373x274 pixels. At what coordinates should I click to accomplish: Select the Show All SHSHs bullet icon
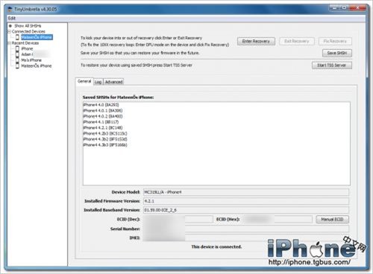pyautogui.click(x=10, y=25)
